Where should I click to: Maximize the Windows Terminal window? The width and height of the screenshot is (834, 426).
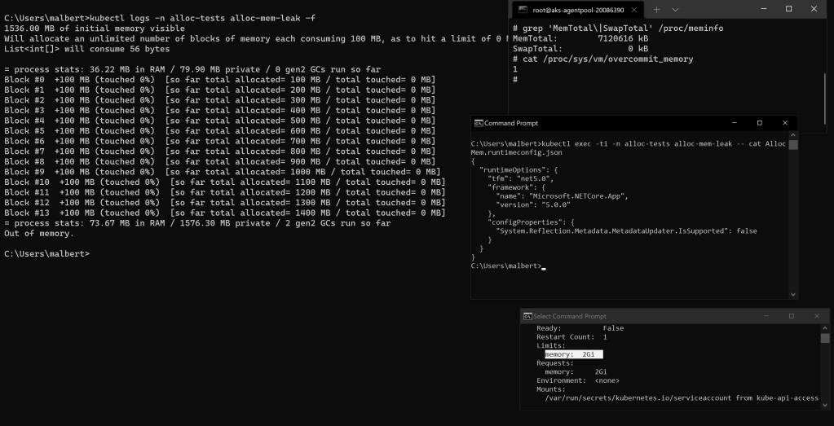coord(788,9)
